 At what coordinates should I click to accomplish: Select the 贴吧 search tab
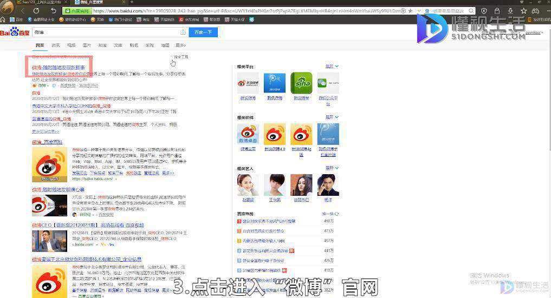[x=134, y=45]
